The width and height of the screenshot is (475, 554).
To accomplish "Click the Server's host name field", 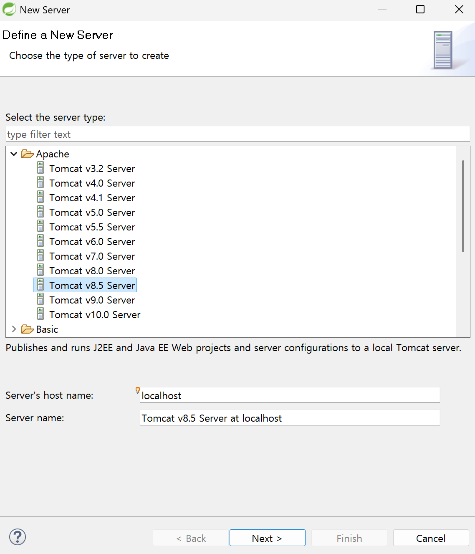I will (x=290, y=395).
